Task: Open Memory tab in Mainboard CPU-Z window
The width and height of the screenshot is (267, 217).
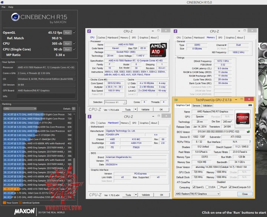Action: [x=125, y=123]
